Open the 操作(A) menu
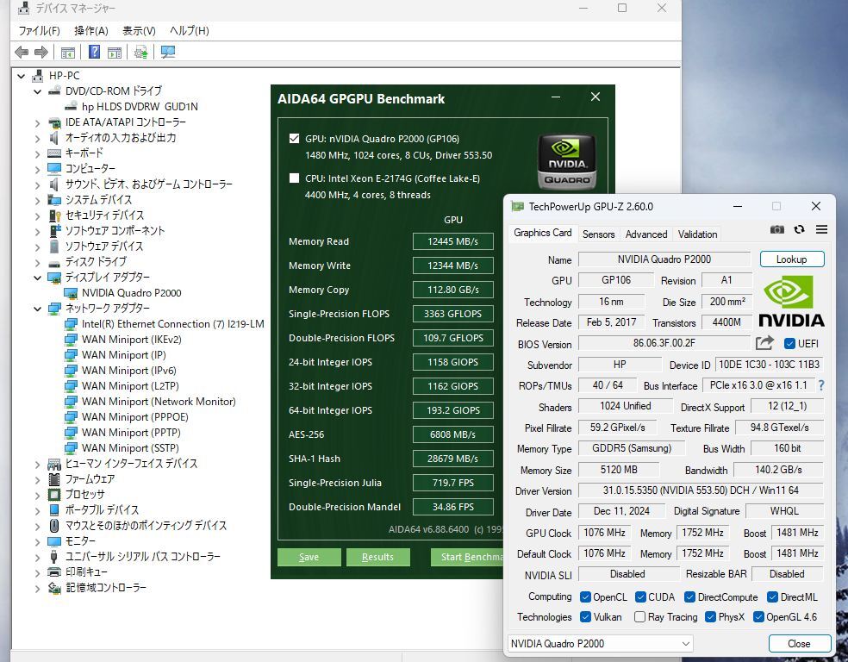The height and width of the screenshot is (662, 848). point(90,30)
